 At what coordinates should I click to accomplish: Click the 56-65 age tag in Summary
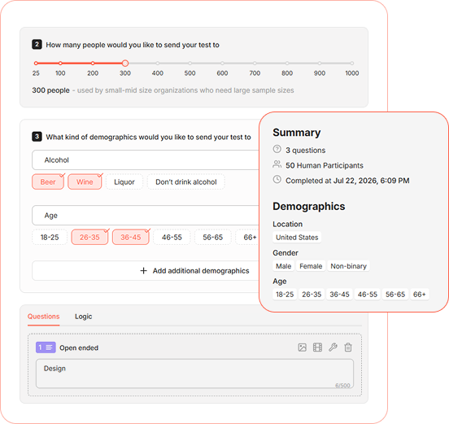[x=395, y=295]
